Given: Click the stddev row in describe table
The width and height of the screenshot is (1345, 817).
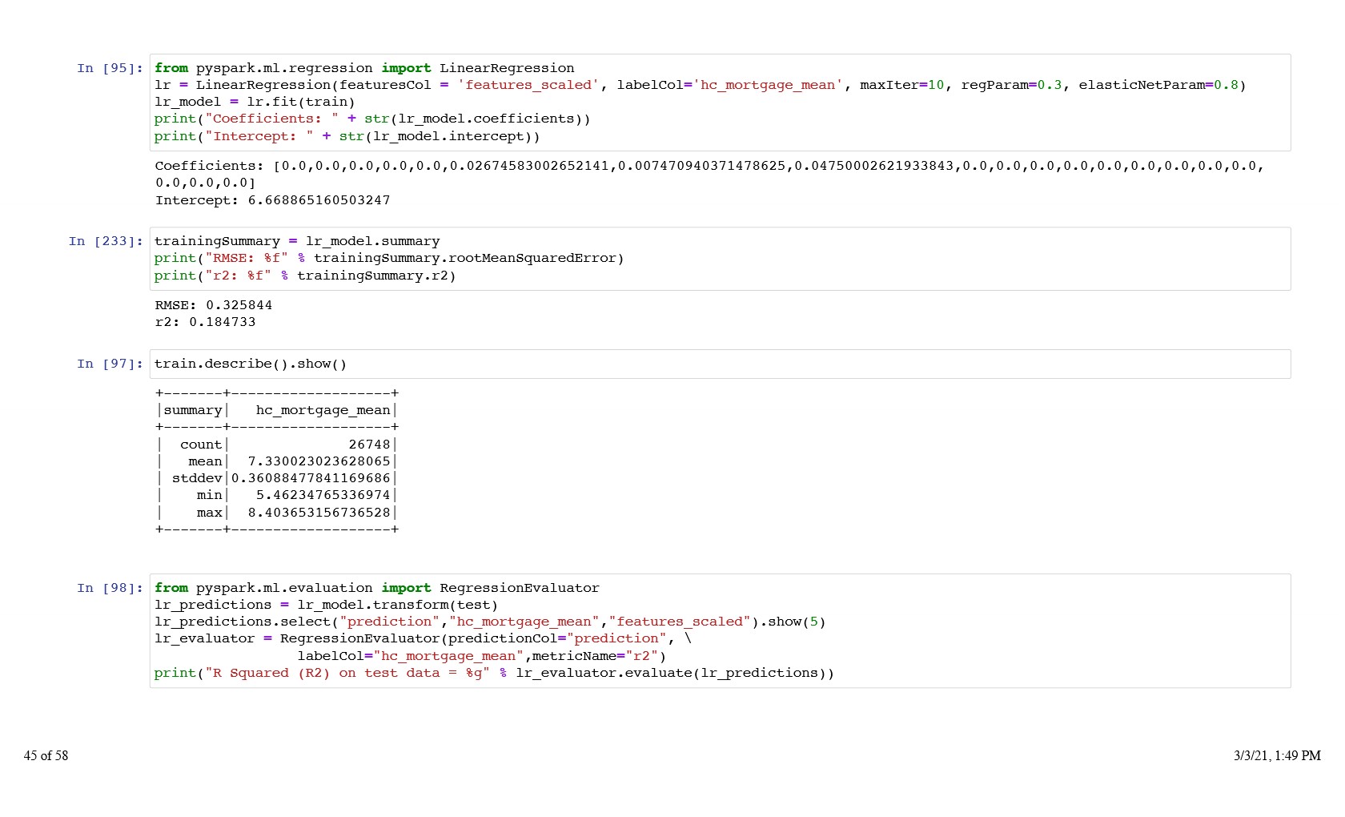Looking at the screenshot, I should (x=197, y=478).
